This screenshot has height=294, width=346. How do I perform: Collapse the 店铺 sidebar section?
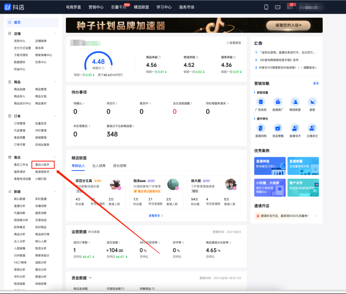[55, 34]
